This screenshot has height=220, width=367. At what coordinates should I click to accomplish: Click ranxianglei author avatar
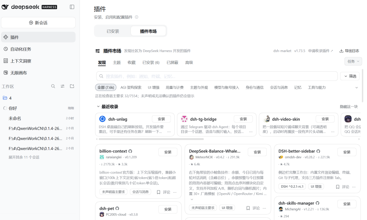click(102, 157)
